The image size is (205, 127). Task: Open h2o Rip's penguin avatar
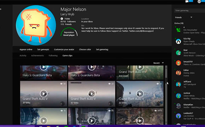[178, 41]
